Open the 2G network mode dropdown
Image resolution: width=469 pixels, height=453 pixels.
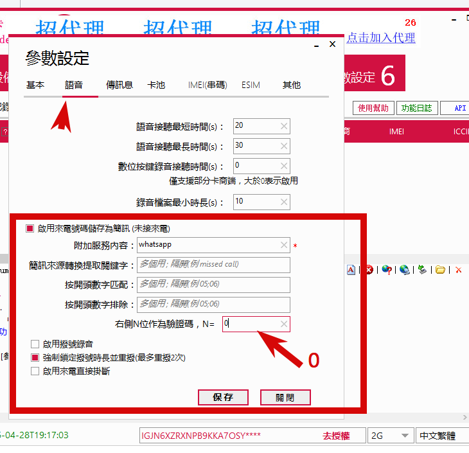click(x=390, y=436)
